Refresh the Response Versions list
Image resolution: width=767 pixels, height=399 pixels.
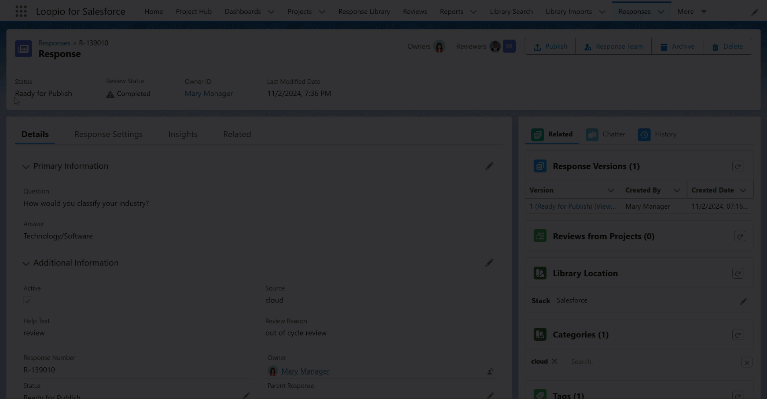(738, 167)
